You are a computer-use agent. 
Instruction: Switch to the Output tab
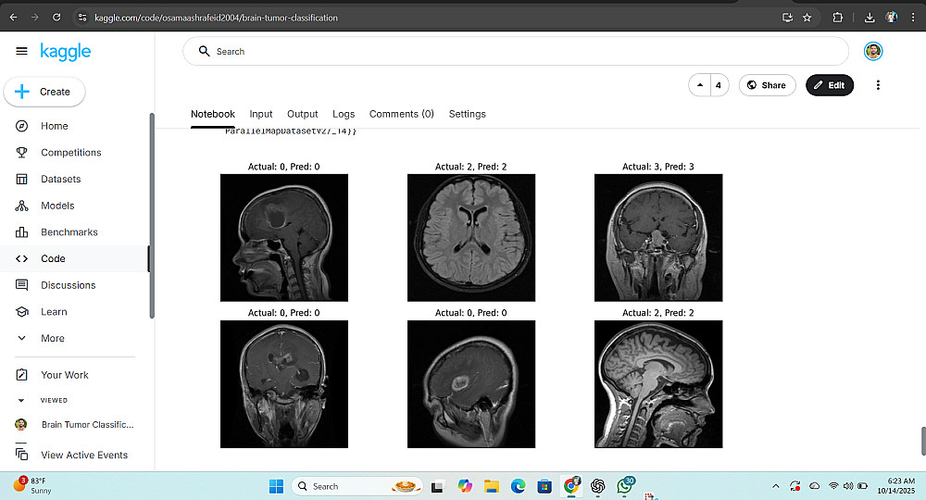(303, 114)
